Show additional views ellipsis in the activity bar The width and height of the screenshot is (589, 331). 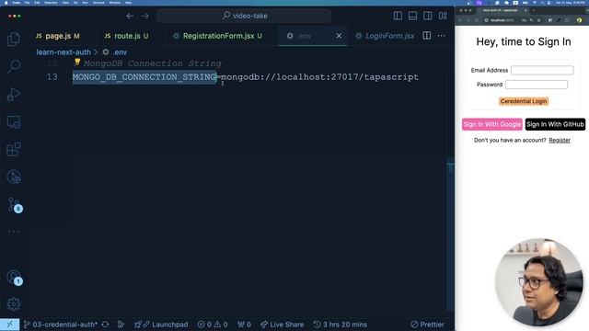[x=14, y=232]
